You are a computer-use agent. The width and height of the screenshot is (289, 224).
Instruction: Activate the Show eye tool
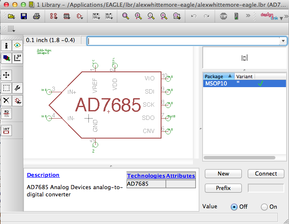tap(17, 45)
